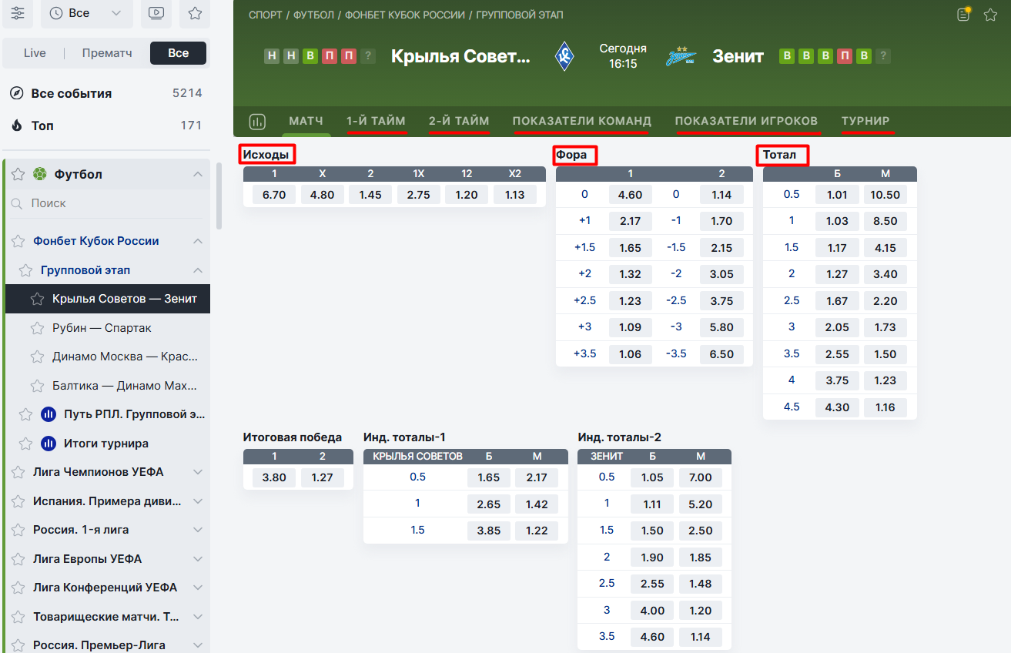Open the ПОКАЗАТЕЛИ КОМАНД tab

[x=582, y=121]
